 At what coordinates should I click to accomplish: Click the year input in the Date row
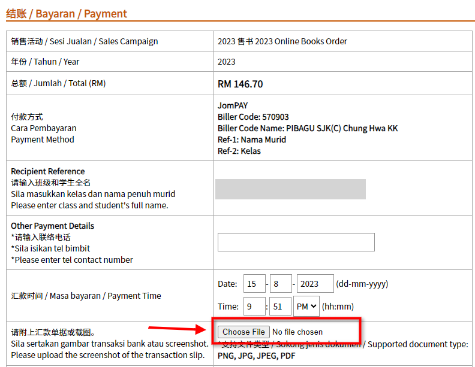[315, 283]
